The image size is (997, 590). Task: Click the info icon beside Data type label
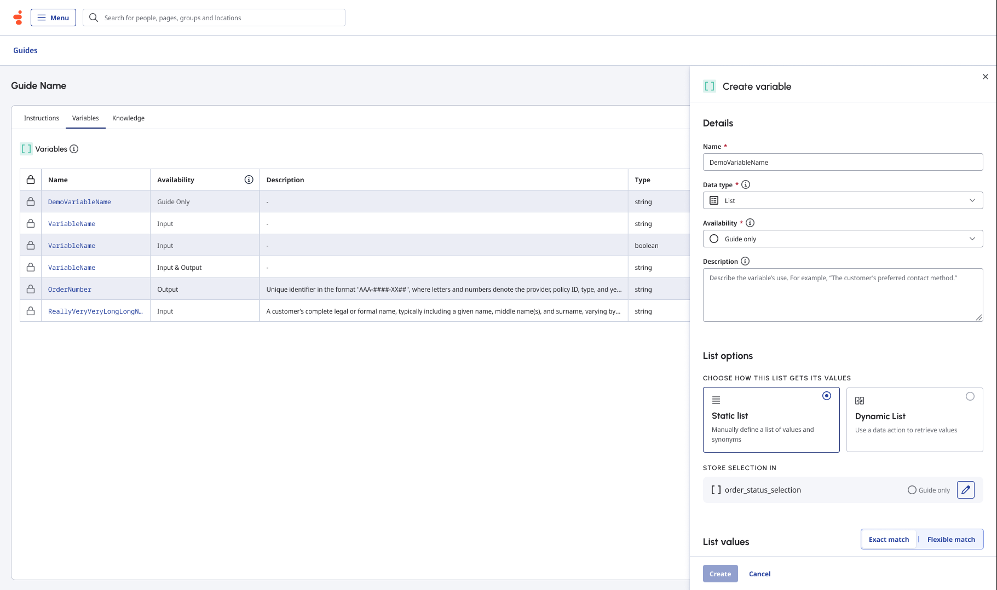[x=746, y=184]
